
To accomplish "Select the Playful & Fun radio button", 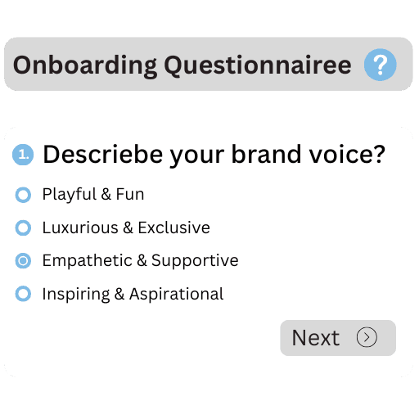I will tap(23, 195).
